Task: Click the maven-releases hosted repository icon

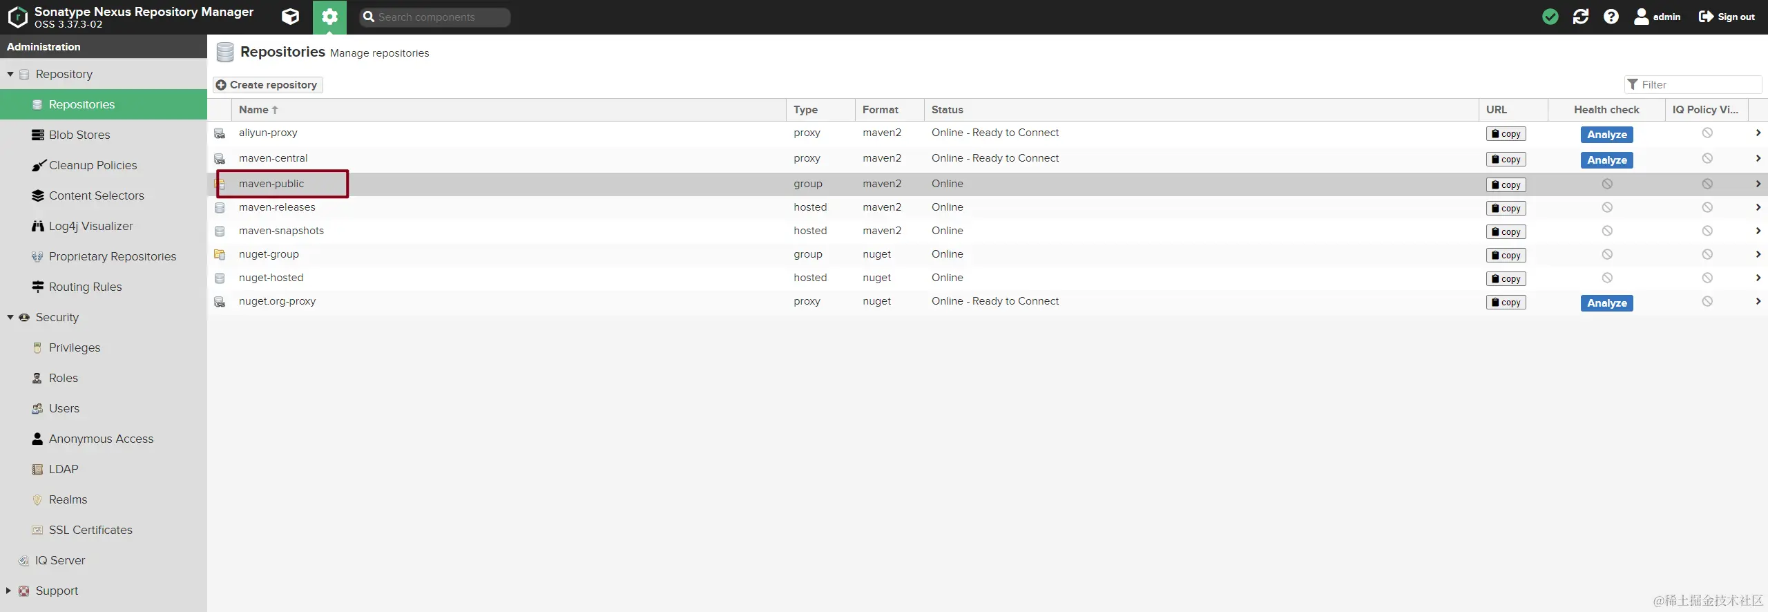Action: click(220, 208)
